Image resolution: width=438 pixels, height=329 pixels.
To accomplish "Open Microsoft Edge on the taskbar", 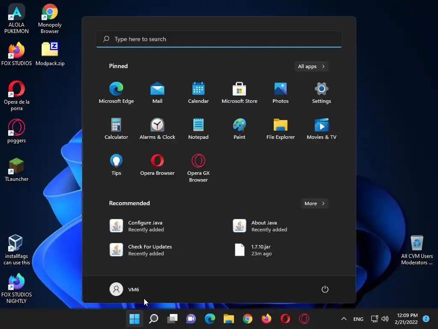I will point(210,319).
